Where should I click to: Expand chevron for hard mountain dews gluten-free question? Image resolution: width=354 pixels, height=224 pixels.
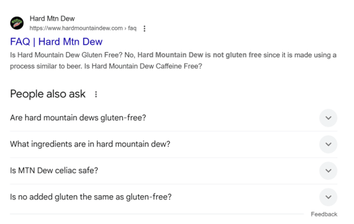[x=328, y=118]
